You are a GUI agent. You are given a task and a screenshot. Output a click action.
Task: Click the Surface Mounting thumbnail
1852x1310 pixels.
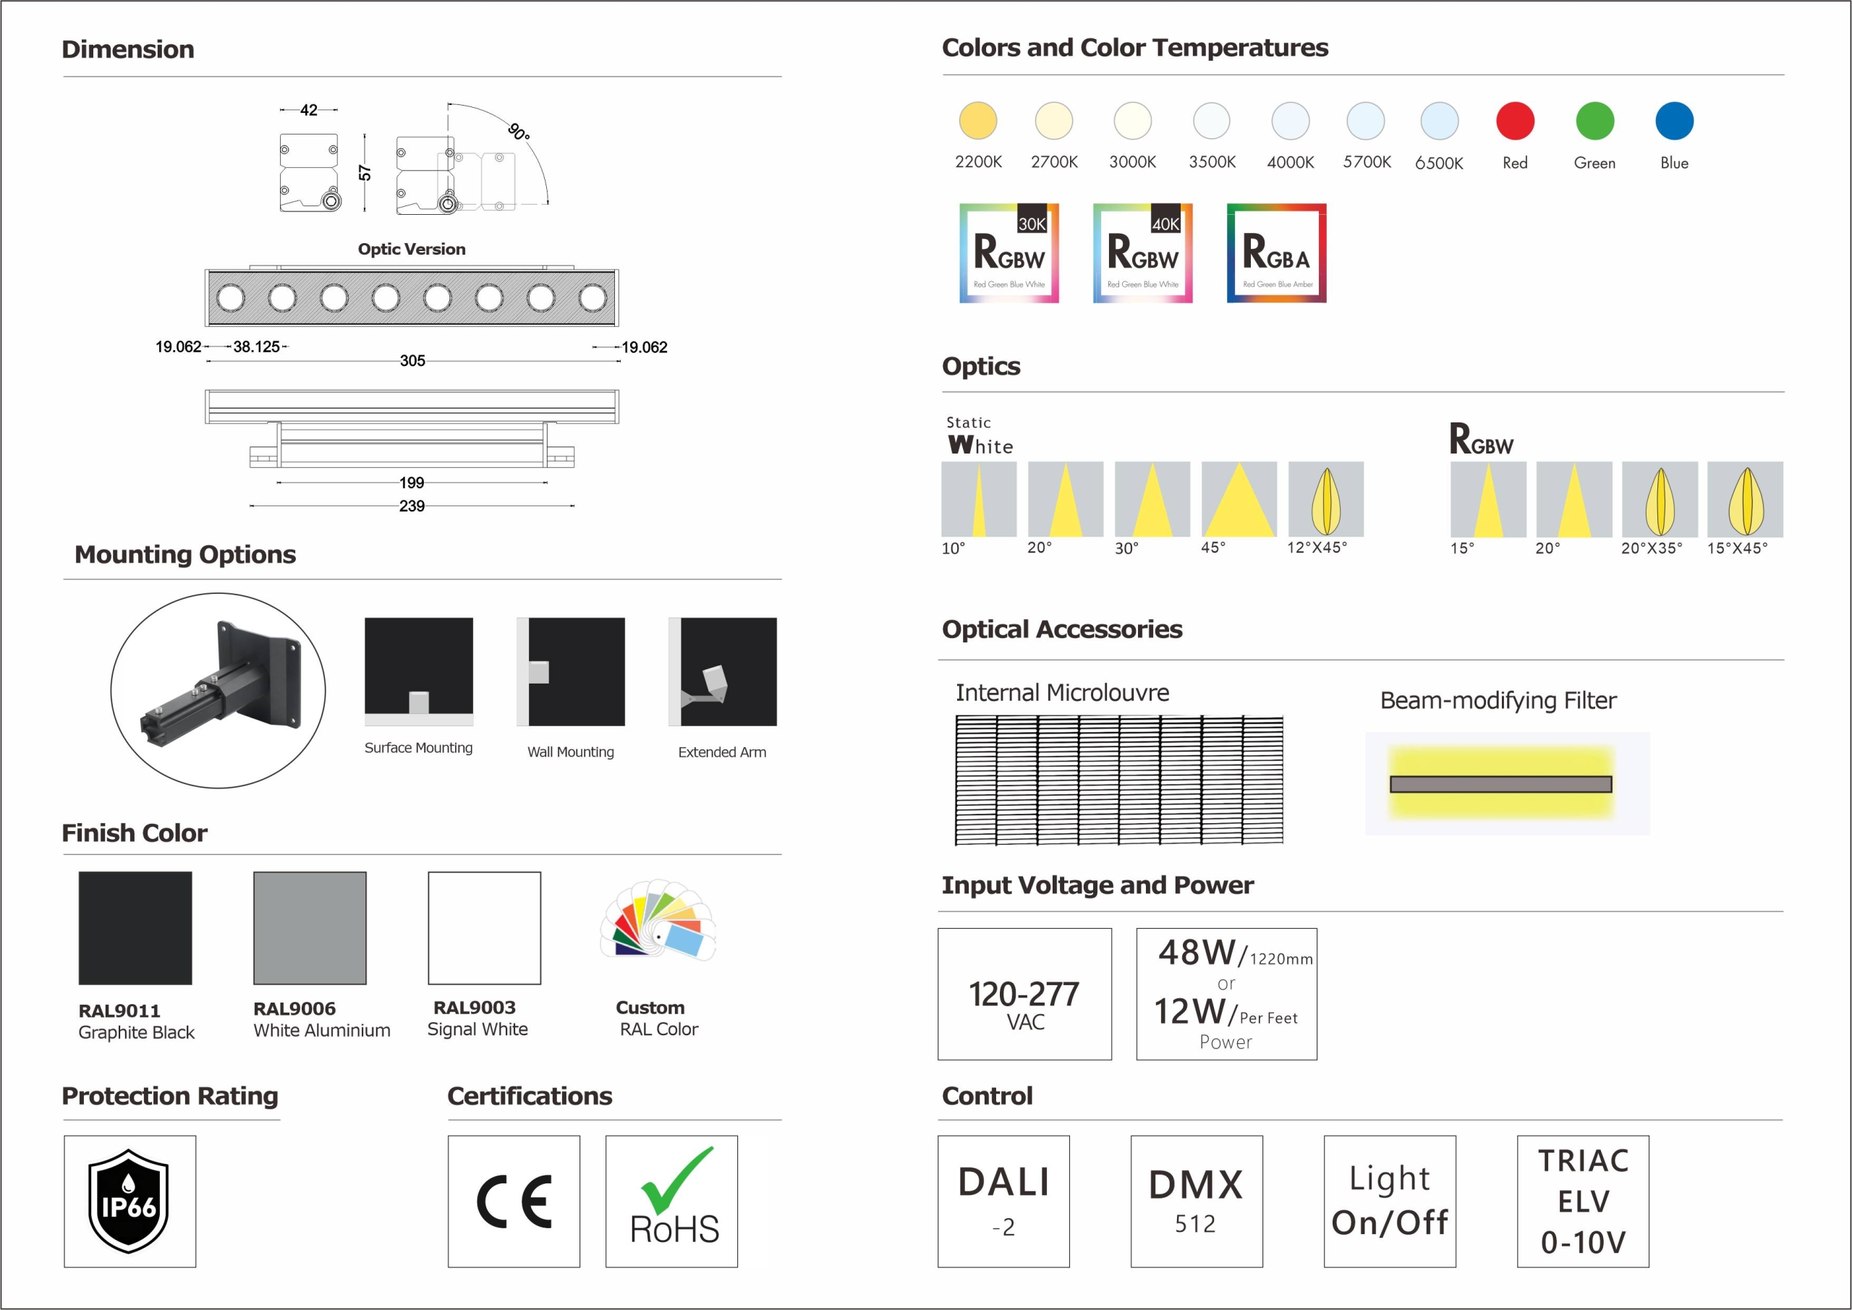pos(419,672)
